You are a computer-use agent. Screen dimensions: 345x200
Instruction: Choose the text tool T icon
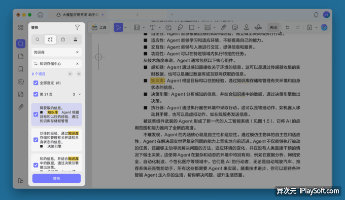point(153,27)
